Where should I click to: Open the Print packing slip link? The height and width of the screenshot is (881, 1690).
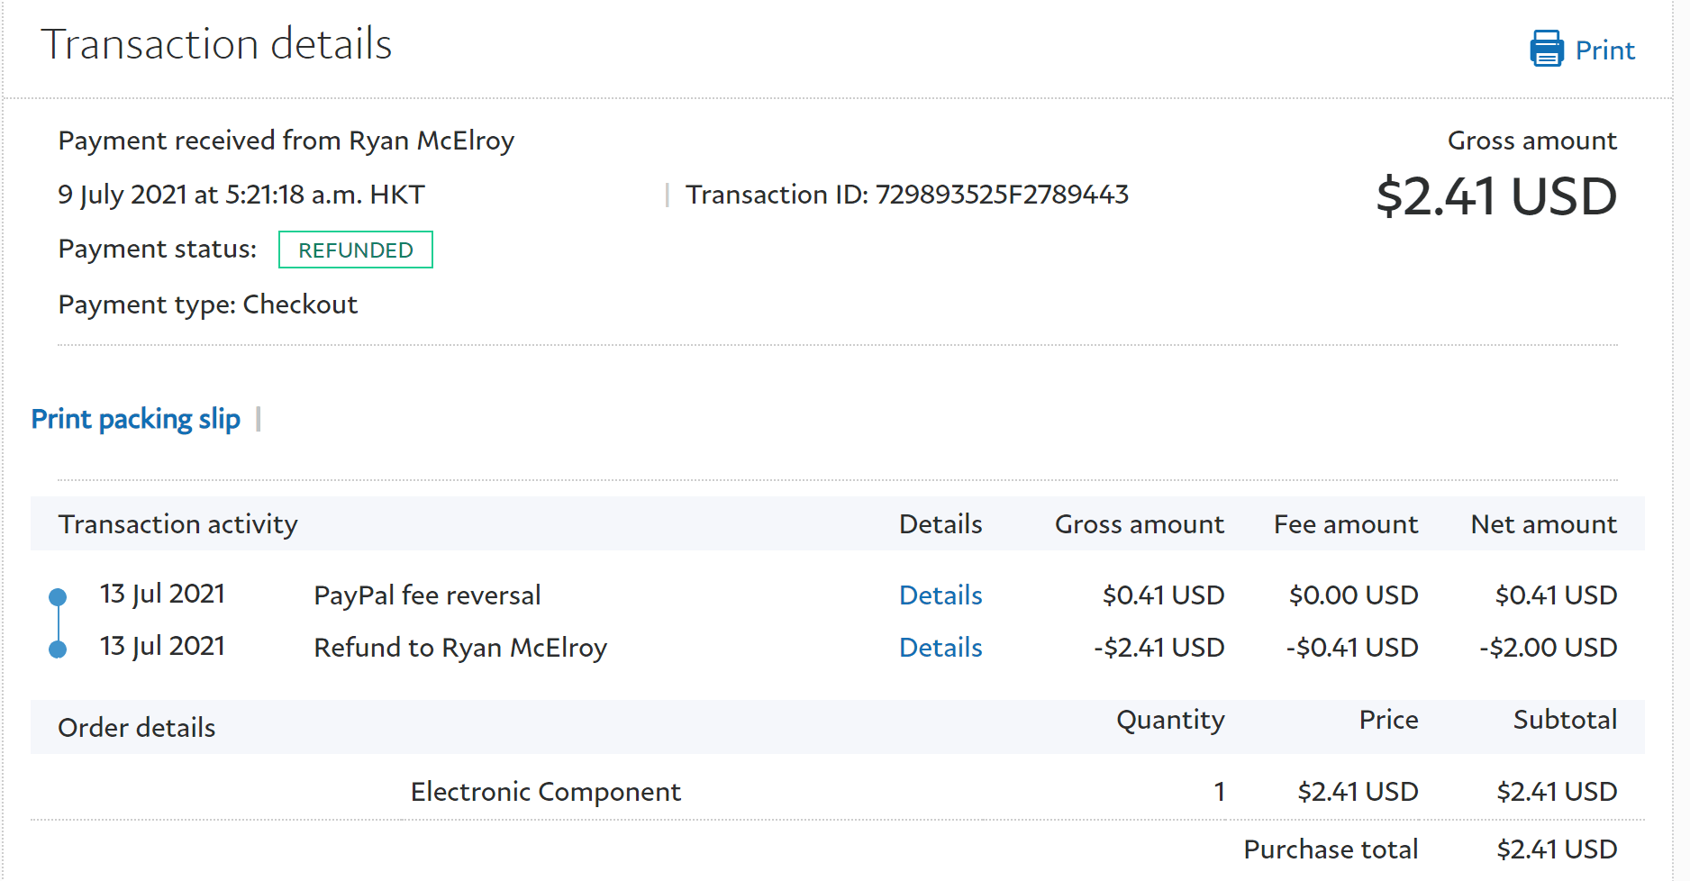tap(136, 419)
